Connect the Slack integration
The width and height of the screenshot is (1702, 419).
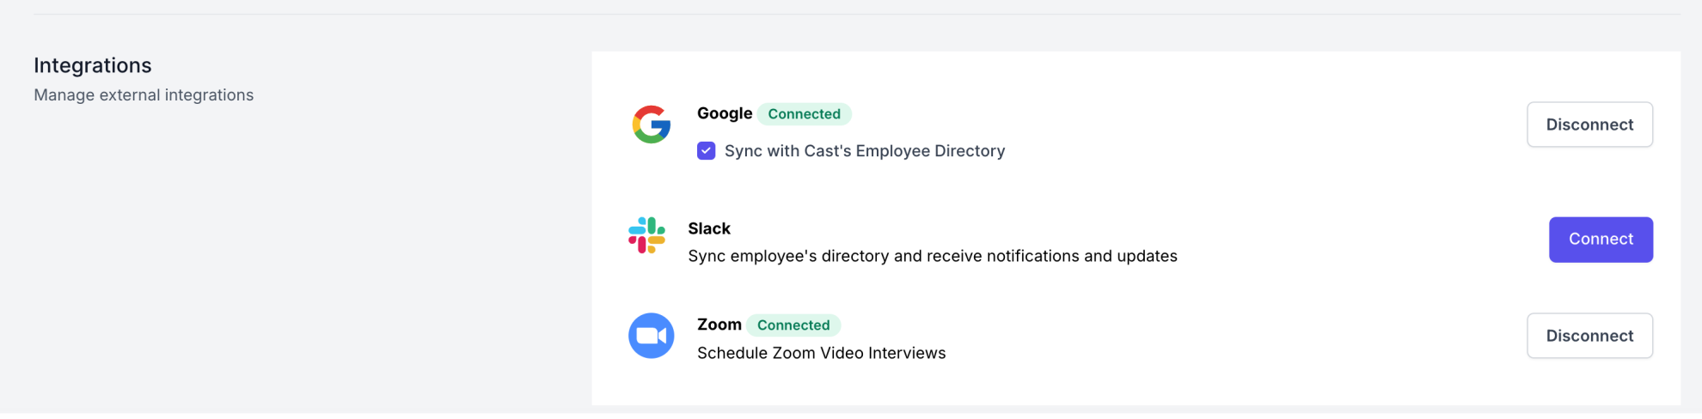pyautogui.click(x=1600, y=240)
